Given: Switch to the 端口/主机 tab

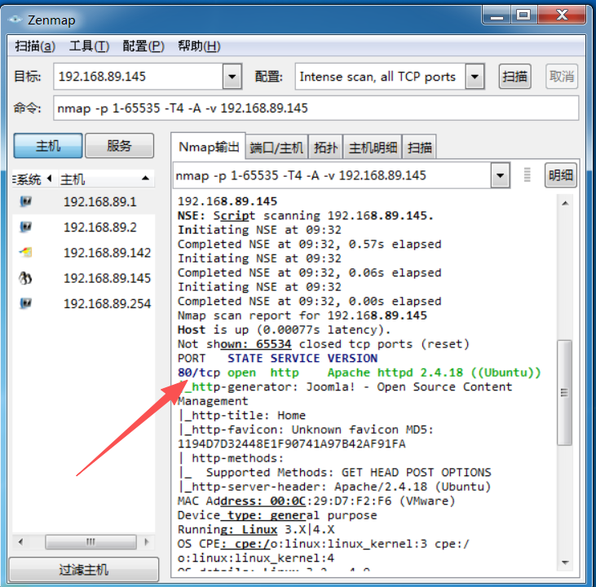Looking at the screenshot, I should pos(276,148).
